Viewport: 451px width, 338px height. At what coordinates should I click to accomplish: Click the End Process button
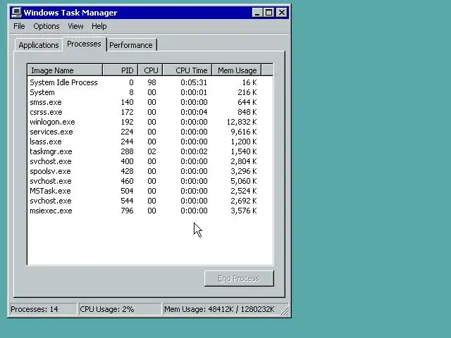[x=239, y=278]
